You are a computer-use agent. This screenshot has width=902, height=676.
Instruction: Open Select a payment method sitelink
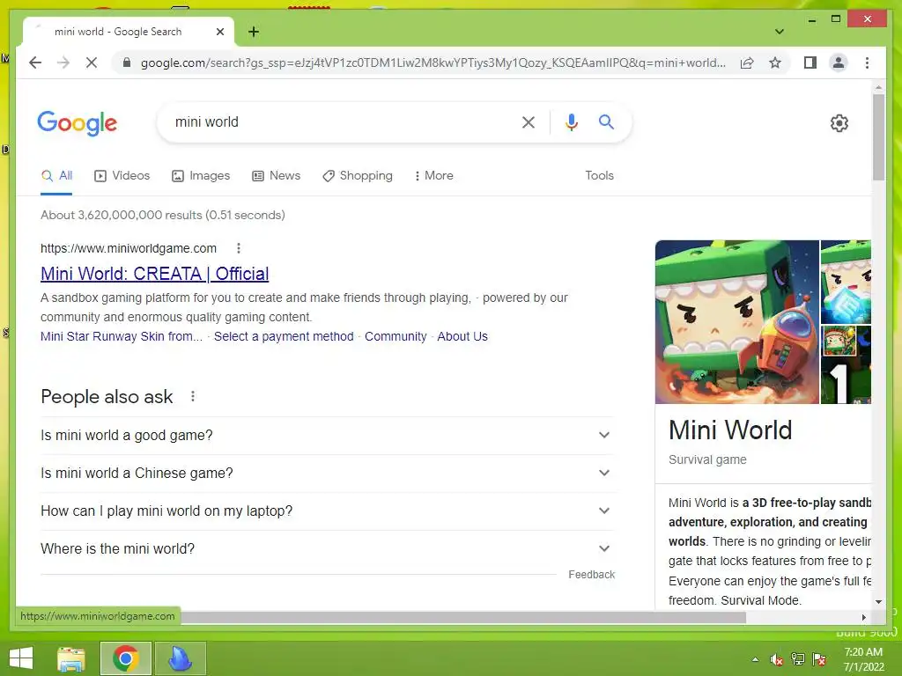tap(284, 337)
